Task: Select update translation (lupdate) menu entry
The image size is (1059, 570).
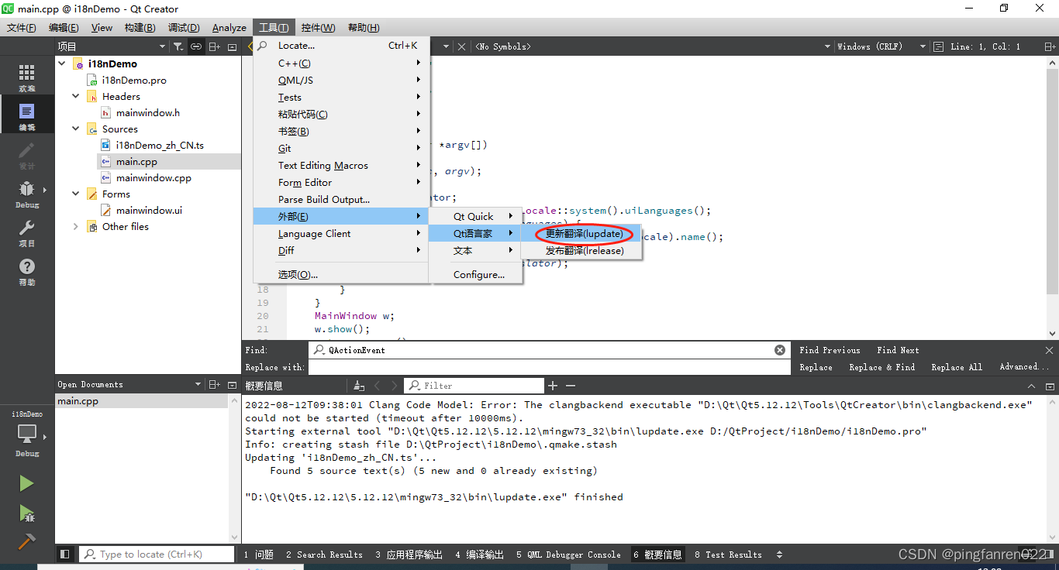Action: (x=583, y=234)
